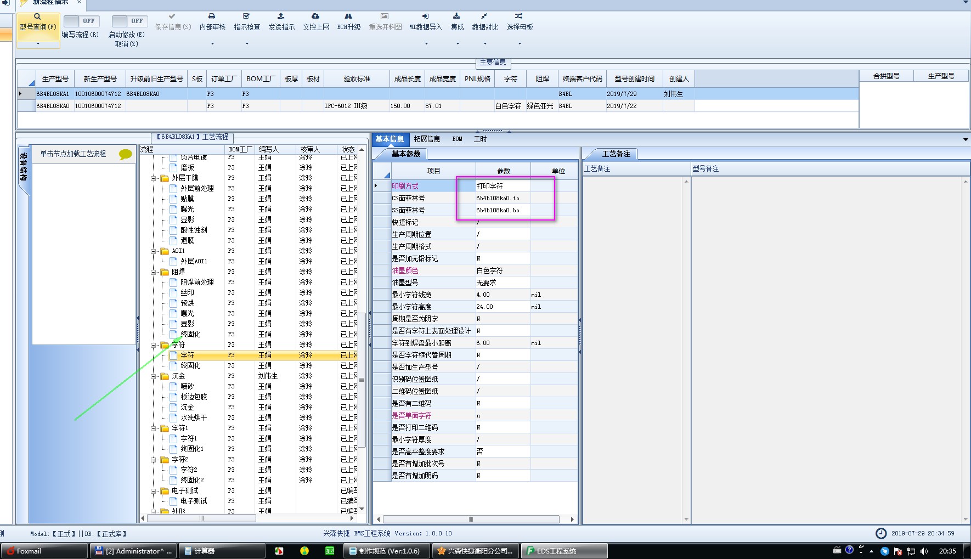Viewport: 971px width, 559px height.
Task: Select the 水洗烘干 process node
Action: [x=194, y=417]
